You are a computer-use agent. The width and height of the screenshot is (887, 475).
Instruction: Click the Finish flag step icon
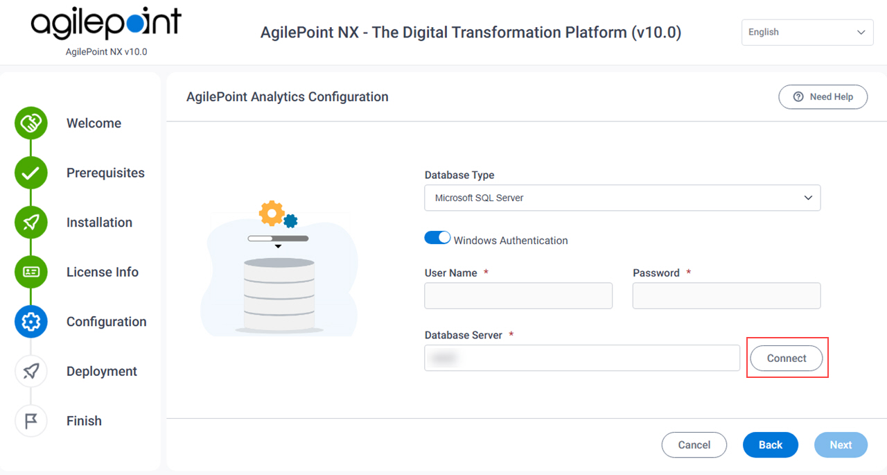(31, 421)
